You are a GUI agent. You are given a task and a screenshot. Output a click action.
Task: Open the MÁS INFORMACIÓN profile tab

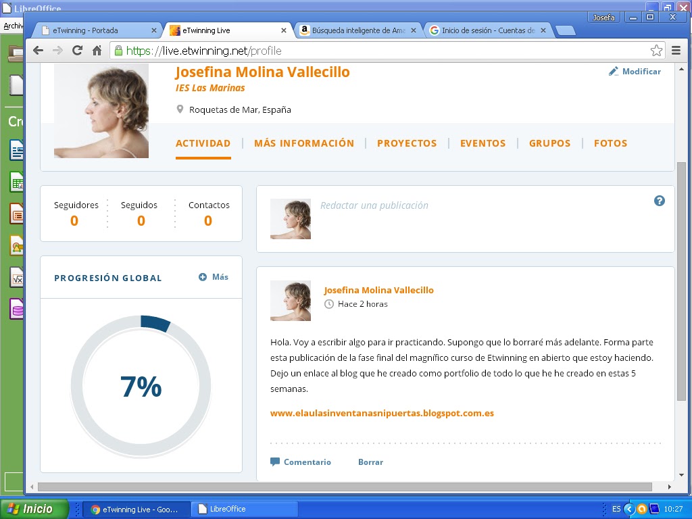click(x=304, y=143)
